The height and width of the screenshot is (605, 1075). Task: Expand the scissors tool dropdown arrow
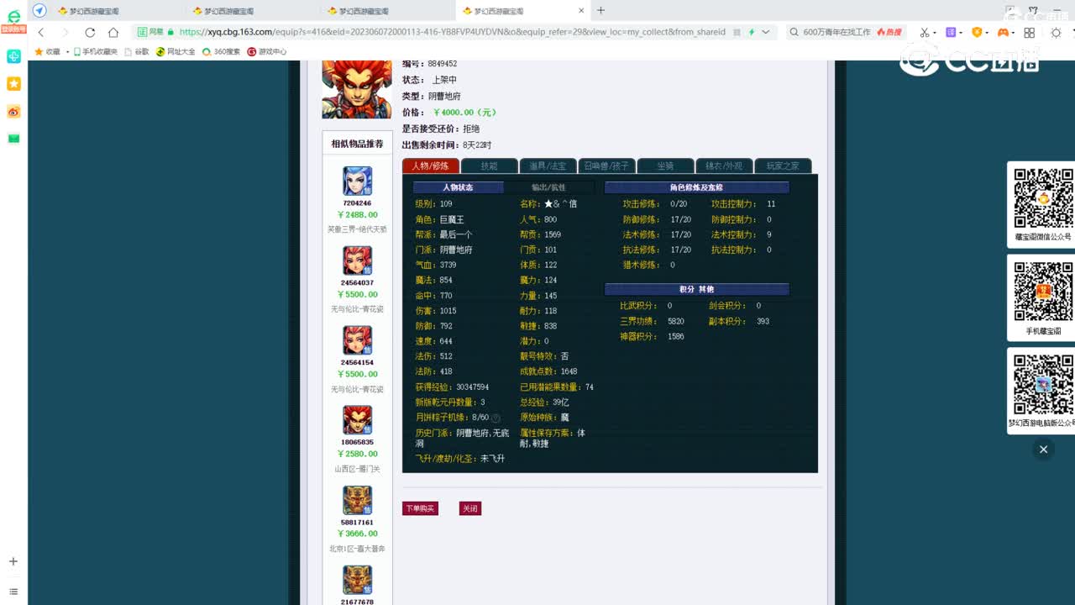click(x=936, y=33)
